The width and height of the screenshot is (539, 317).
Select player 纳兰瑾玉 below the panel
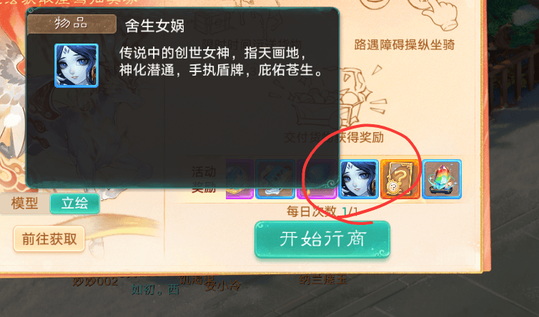pyautogui.click(x=323, y=279)
